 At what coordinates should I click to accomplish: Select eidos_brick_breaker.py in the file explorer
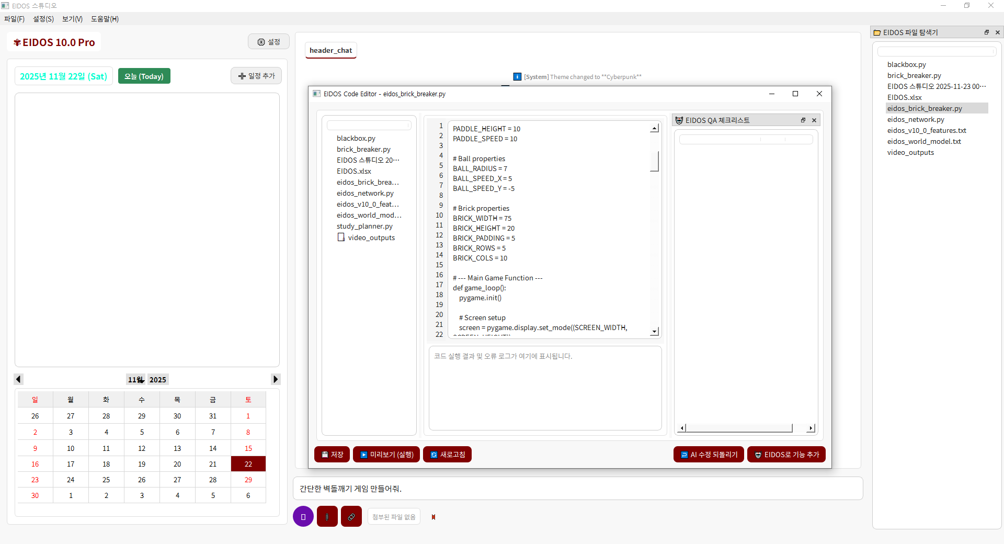[x=925, y=108]
